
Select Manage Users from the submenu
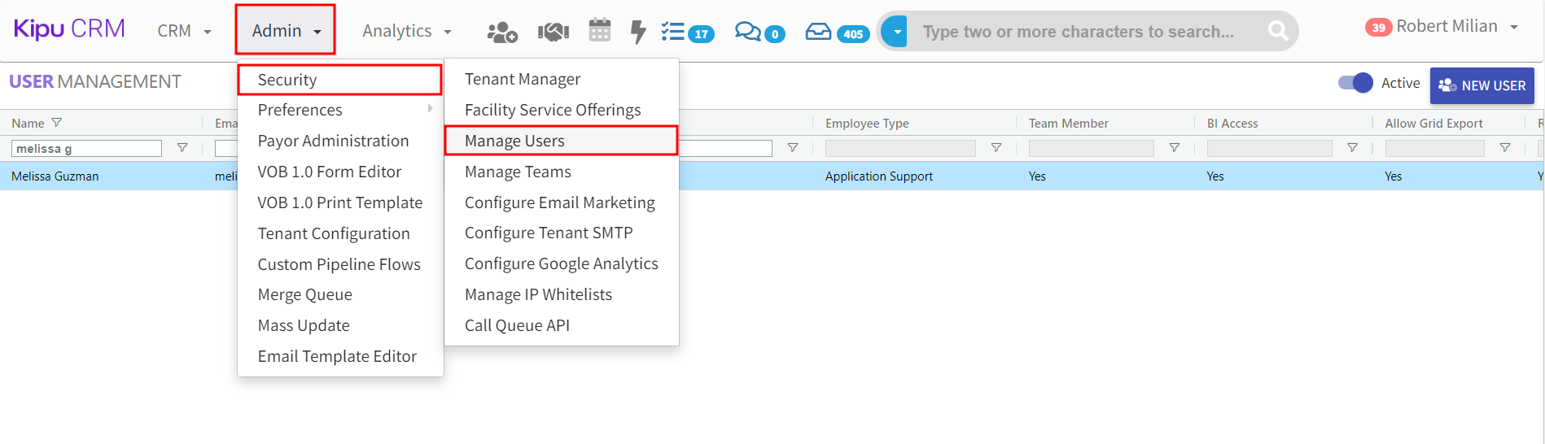(x=514, y=141)
